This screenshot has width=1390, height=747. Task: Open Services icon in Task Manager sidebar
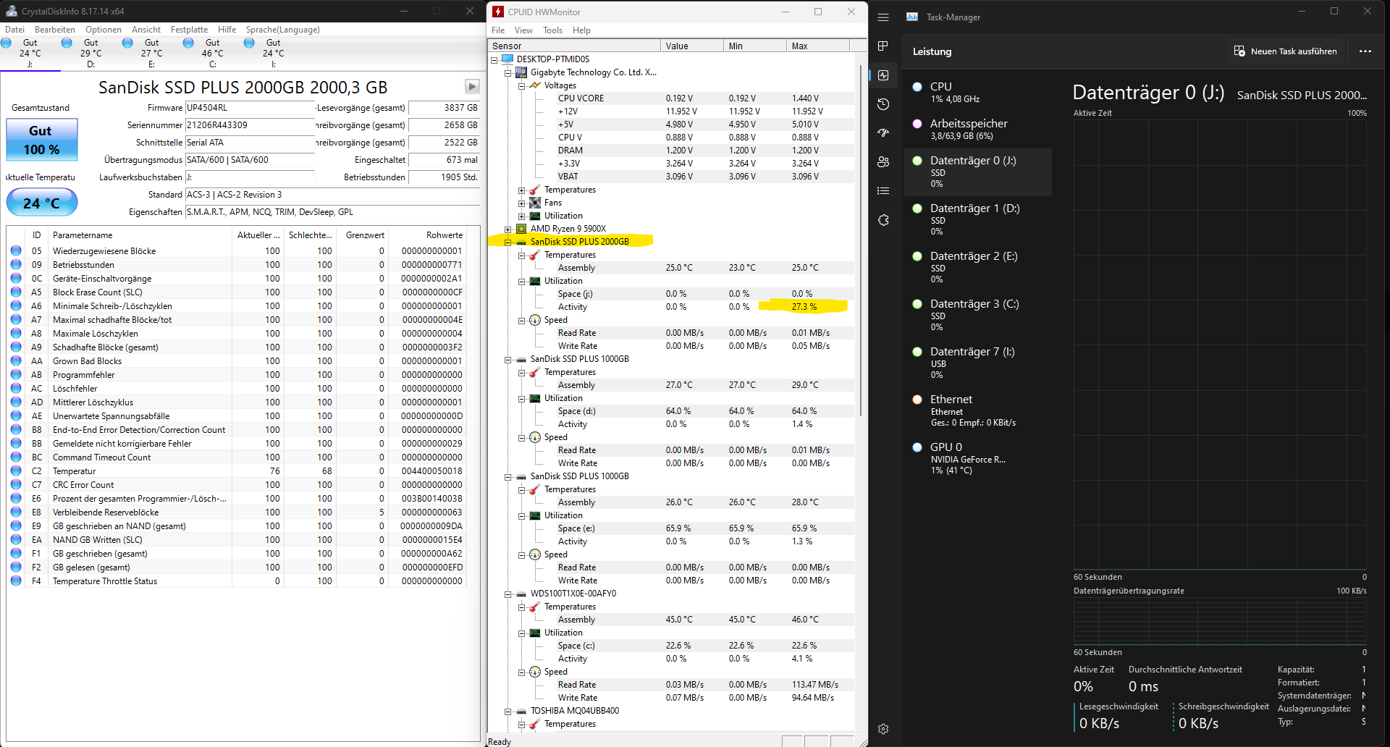(883, 220)
